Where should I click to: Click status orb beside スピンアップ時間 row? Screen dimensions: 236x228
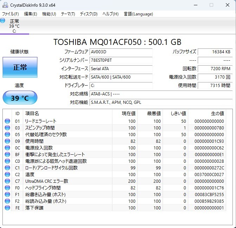[7, 128]
